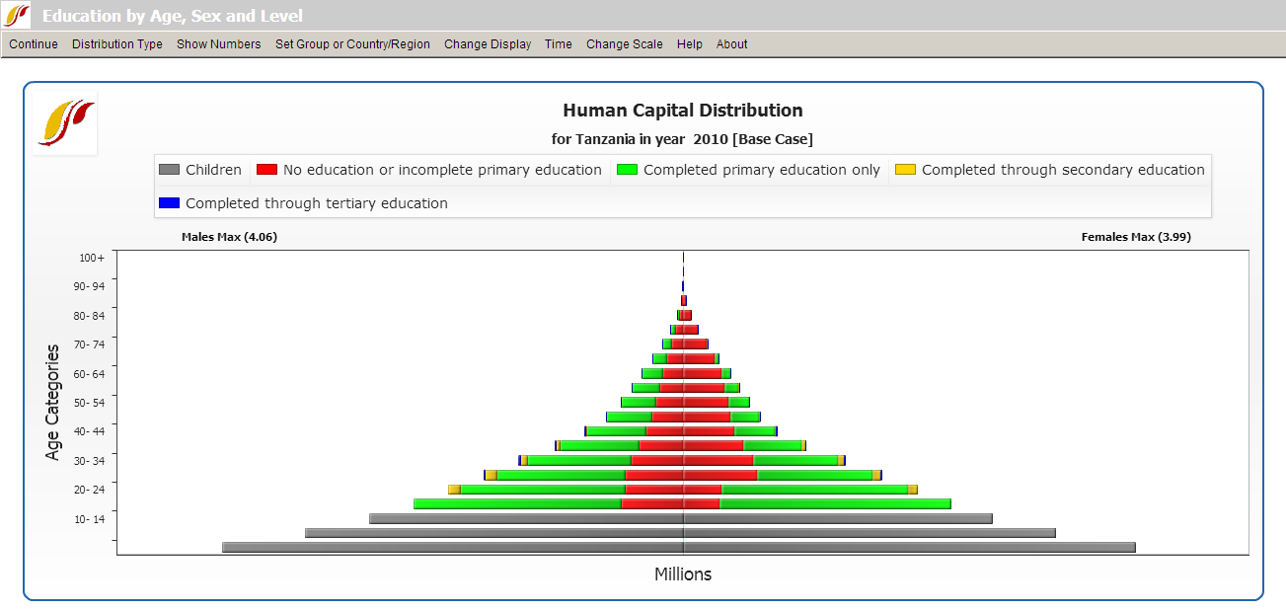Click Show Numbers in the menu bar
This screenshot has width=1286, height=611.
[x=218, y=44]
